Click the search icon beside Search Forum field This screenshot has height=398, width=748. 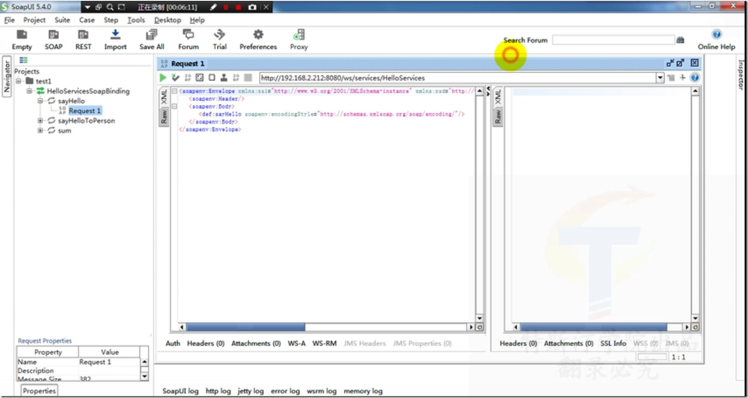point(680,40)
